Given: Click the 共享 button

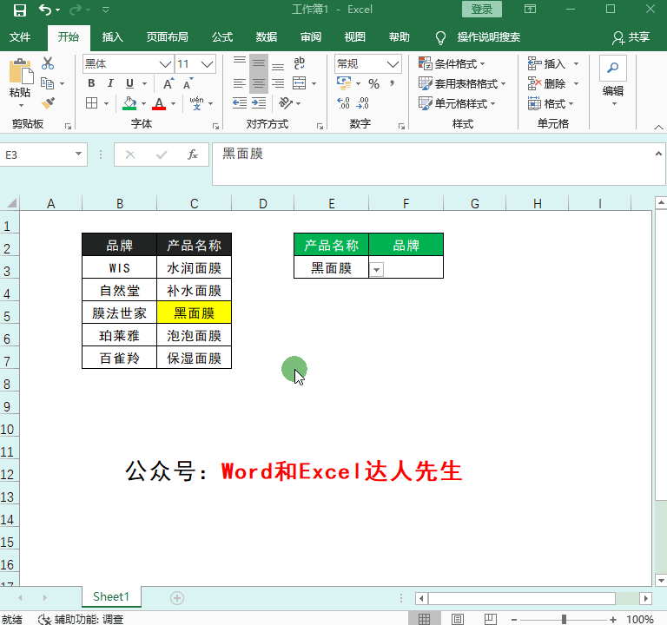Looking at the screenshot, I should pyautogui.click(x=631, y=37).
